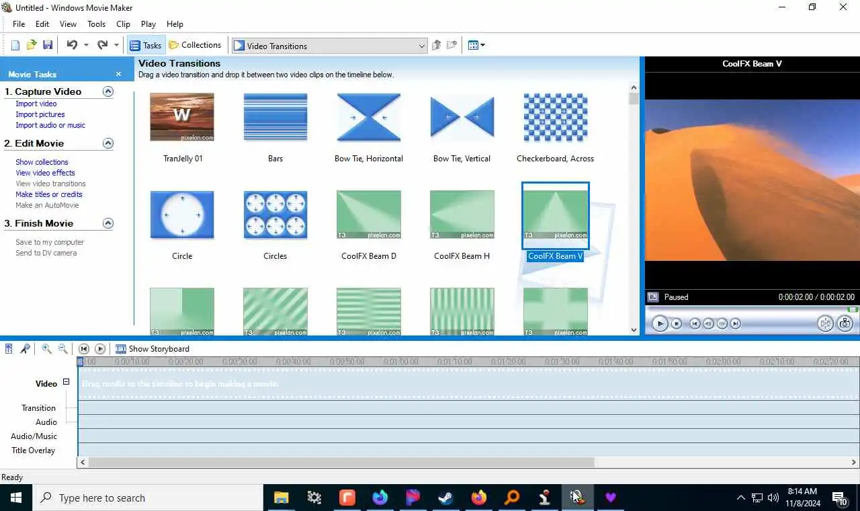
Task: Click the Show Storyboard button
Action: pos(153,348)
